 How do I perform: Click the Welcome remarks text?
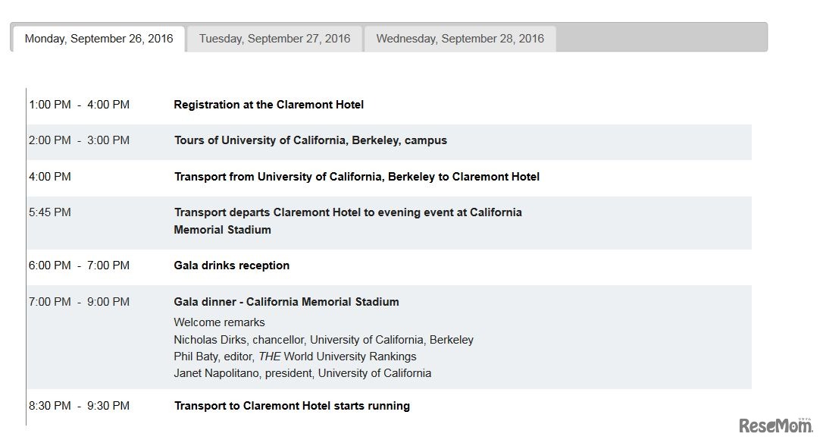[220, 322]
